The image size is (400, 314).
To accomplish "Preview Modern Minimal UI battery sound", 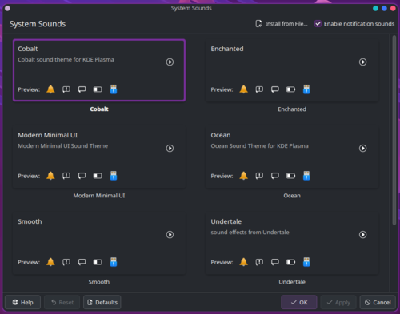I will point(98,176).
